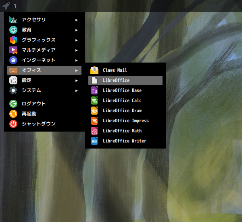Choose シャットダウン to shut down
Viewport: 242px width, 222px height.
click(44, 124)
